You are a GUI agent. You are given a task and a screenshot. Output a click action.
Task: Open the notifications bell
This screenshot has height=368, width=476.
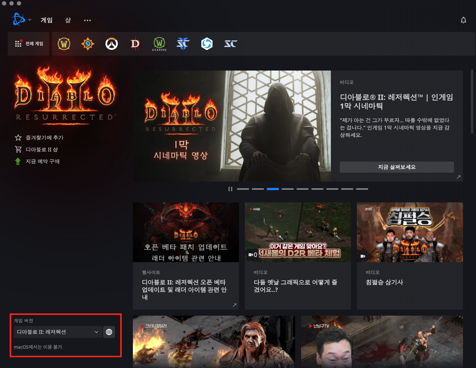463,20
